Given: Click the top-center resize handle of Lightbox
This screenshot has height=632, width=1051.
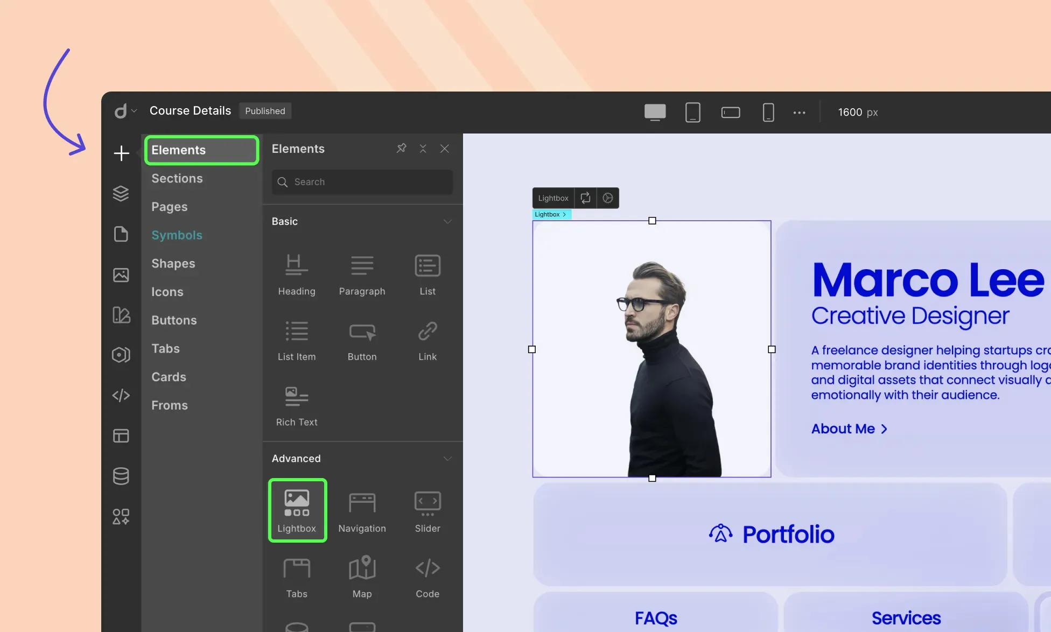Looking at the screenshot, I should [x=652, y=221].
